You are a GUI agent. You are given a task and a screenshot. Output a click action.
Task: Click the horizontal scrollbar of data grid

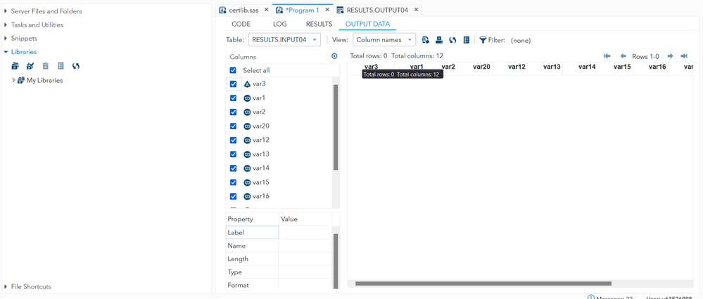(x=483, y=284)
